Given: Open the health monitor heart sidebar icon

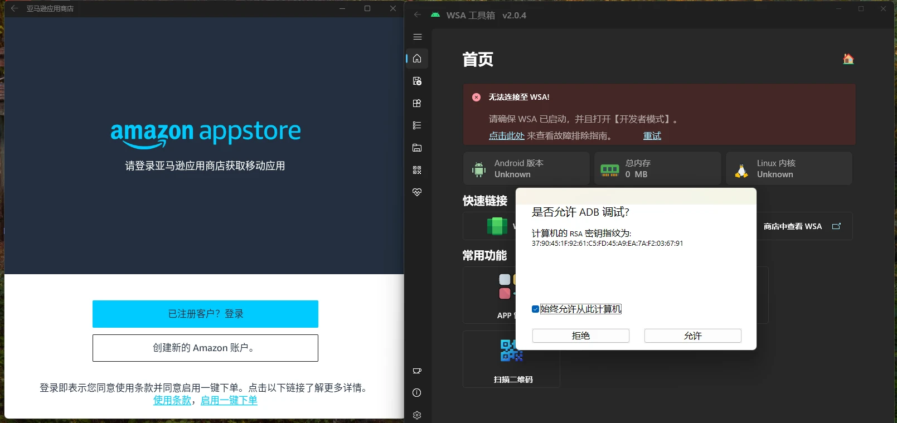Looking at the screenshot, I should point(417,192).
